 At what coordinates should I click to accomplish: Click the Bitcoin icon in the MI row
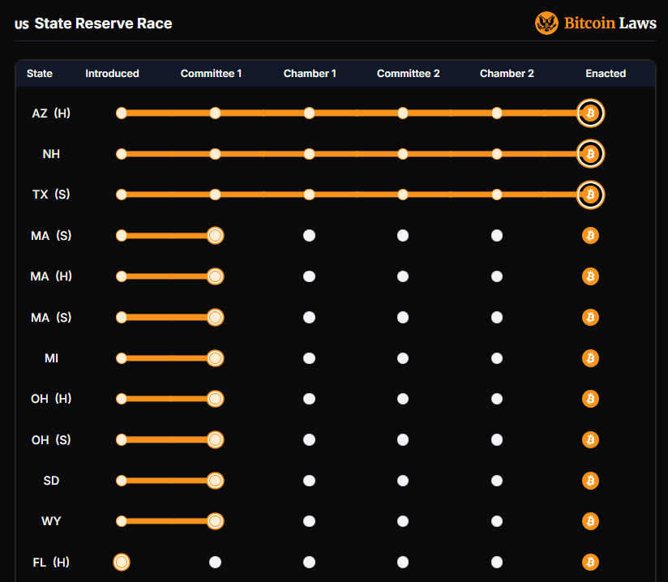(x=590, y=358)
